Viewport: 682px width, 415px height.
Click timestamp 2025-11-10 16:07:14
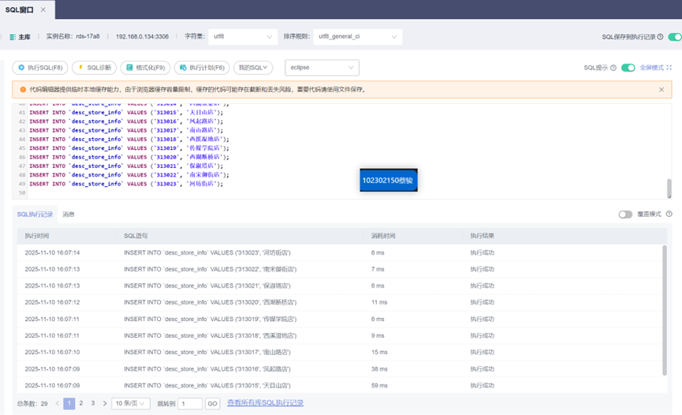[52, 252]
